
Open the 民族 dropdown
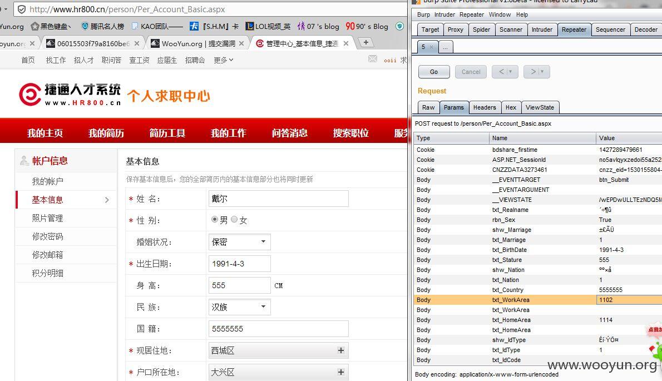point(239,307)
